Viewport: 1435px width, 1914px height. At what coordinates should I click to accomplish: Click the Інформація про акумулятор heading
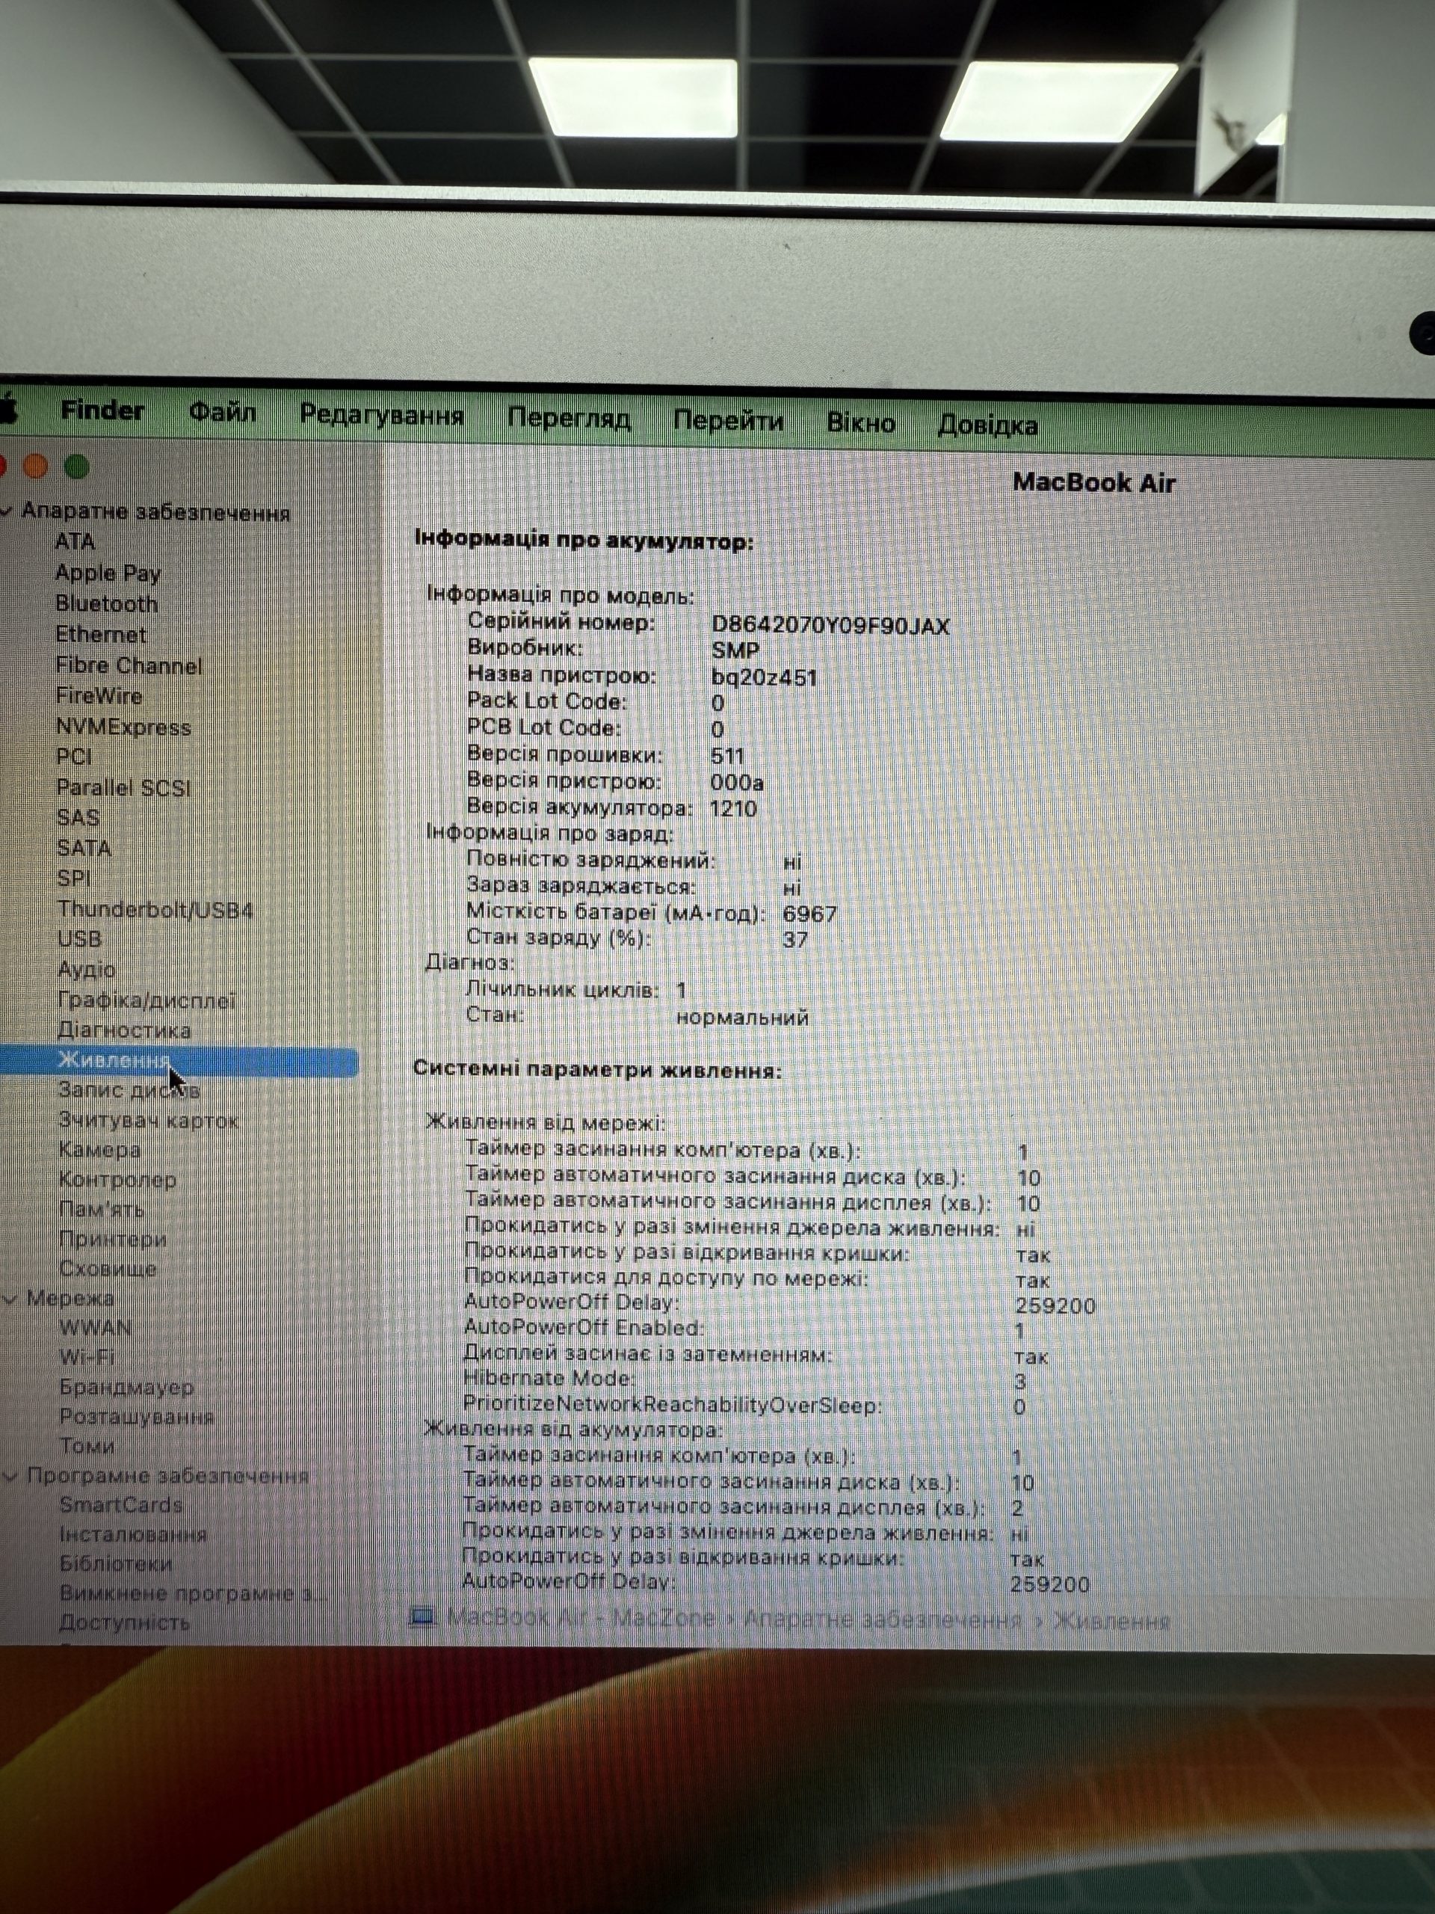pos(584,541)
